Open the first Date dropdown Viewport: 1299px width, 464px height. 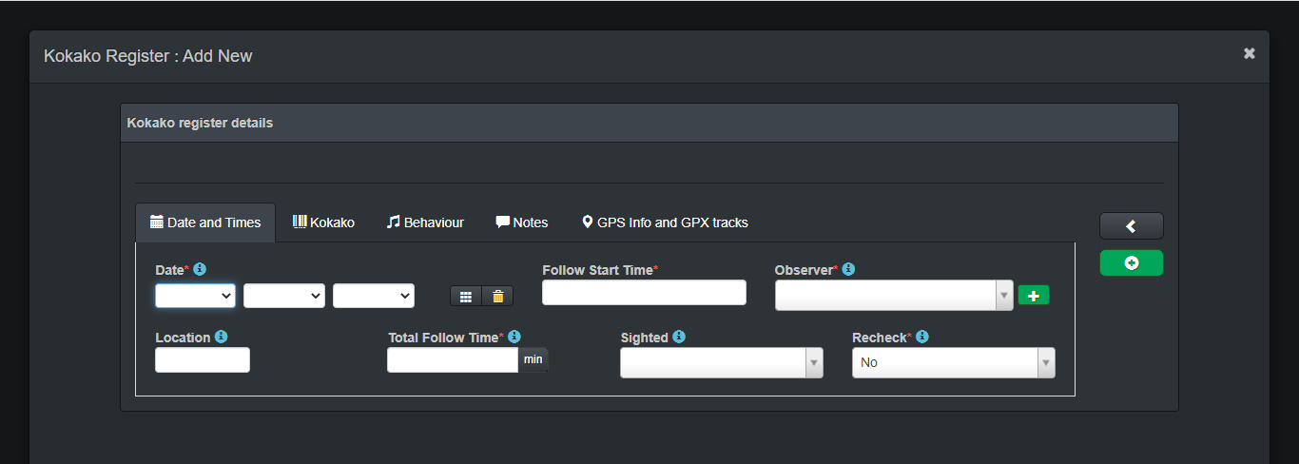click(x=195, y=296)
